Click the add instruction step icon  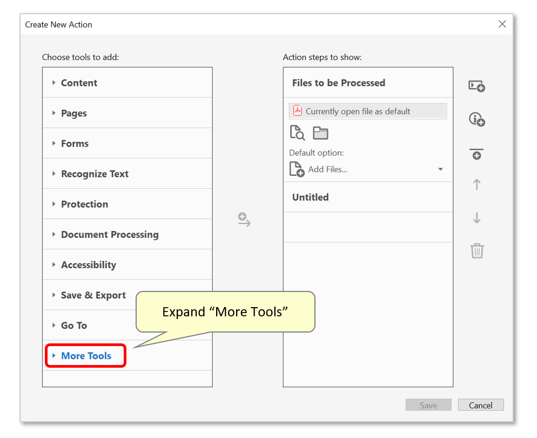pyautogui.click(x=476, y=120)
